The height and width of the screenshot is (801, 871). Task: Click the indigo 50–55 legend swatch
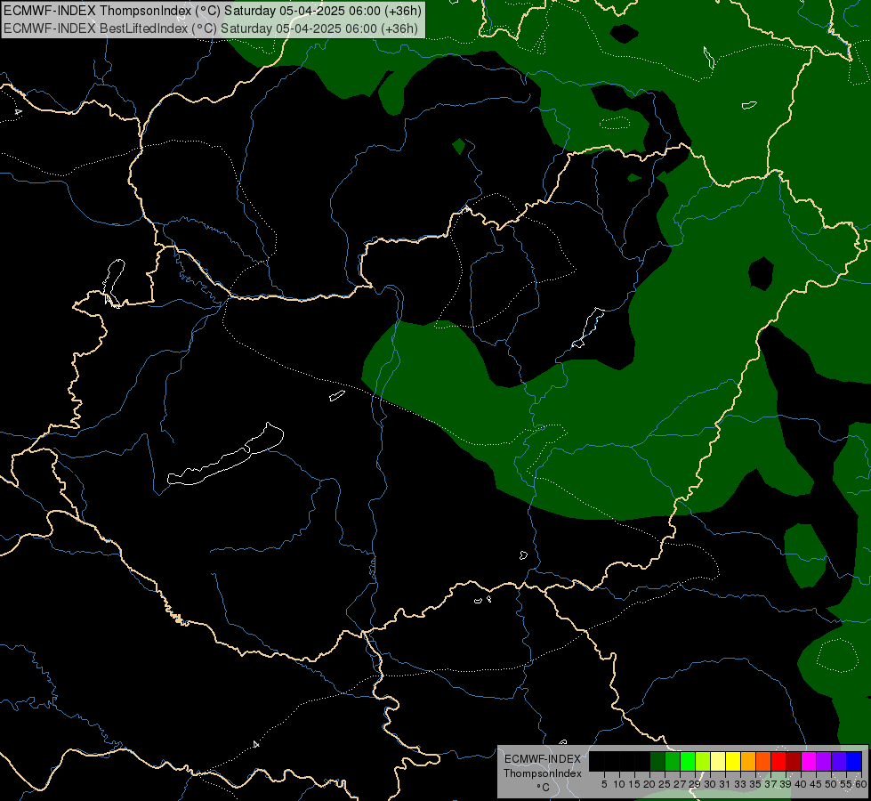coord(839,761)
